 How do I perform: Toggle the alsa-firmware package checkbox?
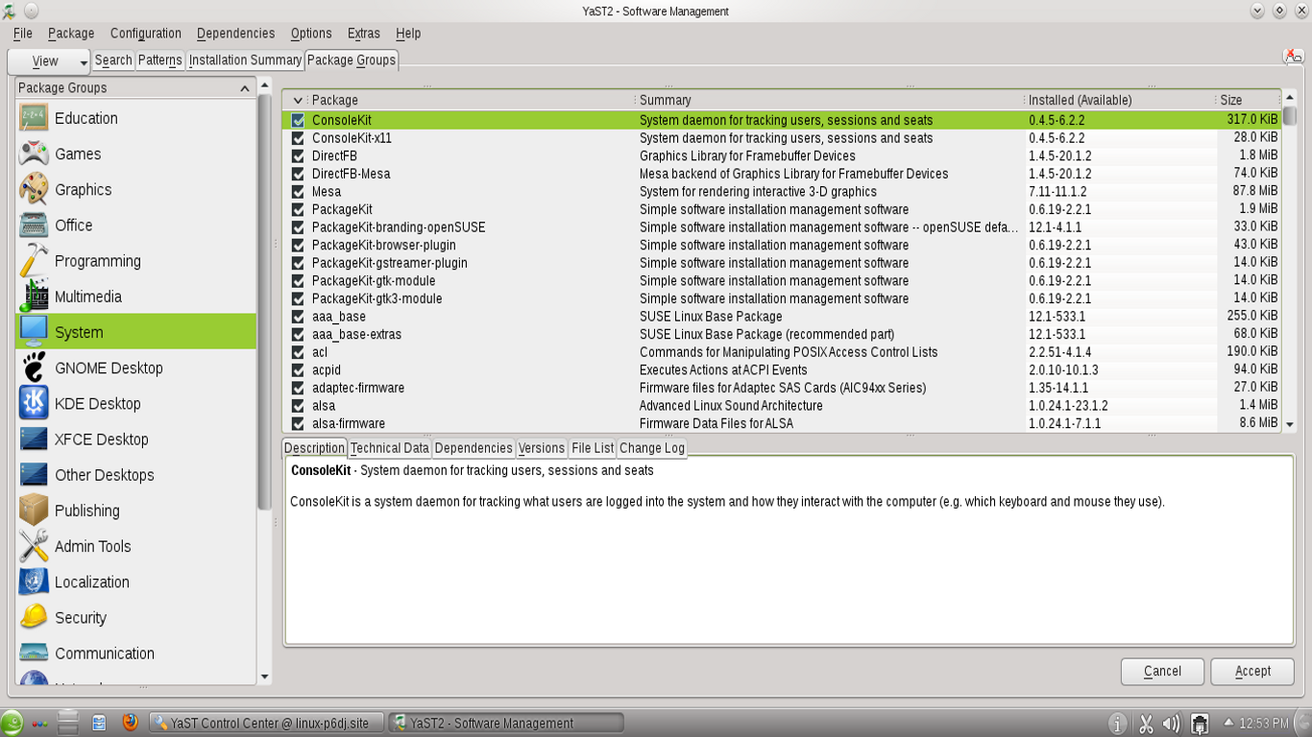[x=298, y=424]
